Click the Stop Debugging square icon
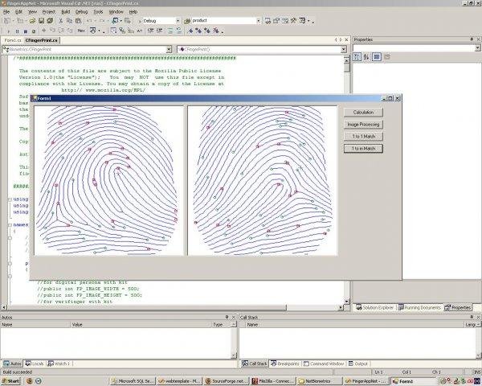The image size is (482, 386). click(x=26, y=31)
